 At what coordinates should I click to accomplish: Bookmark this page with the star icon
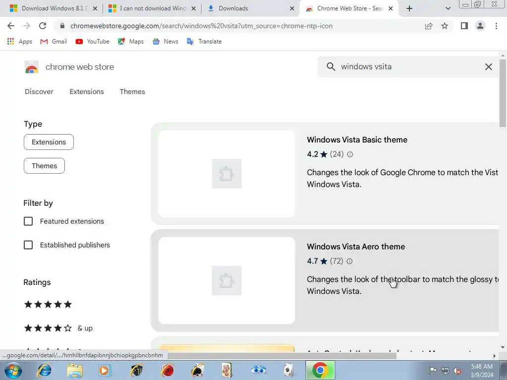[445, 26]
